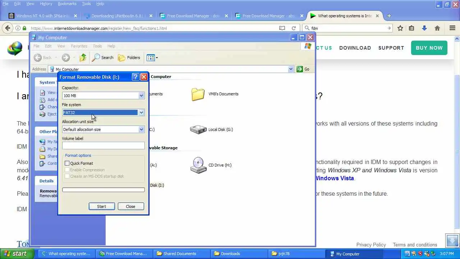The image size is (460, 259).
Task: Click search go arrow in search box
Action: click(389, 28)
